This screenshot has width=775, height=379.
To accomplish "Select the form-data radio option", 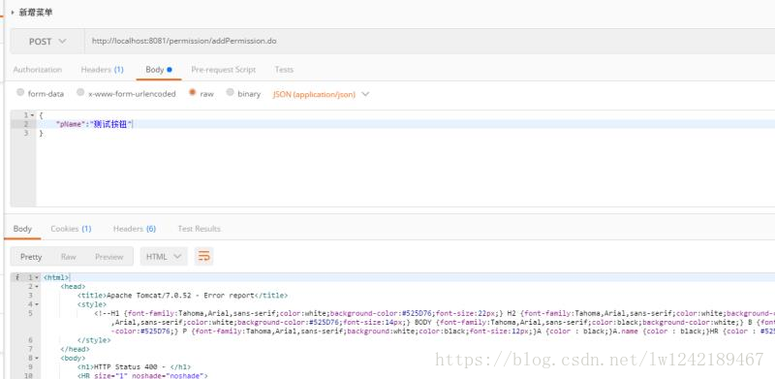I will click(x=20, y=92).
